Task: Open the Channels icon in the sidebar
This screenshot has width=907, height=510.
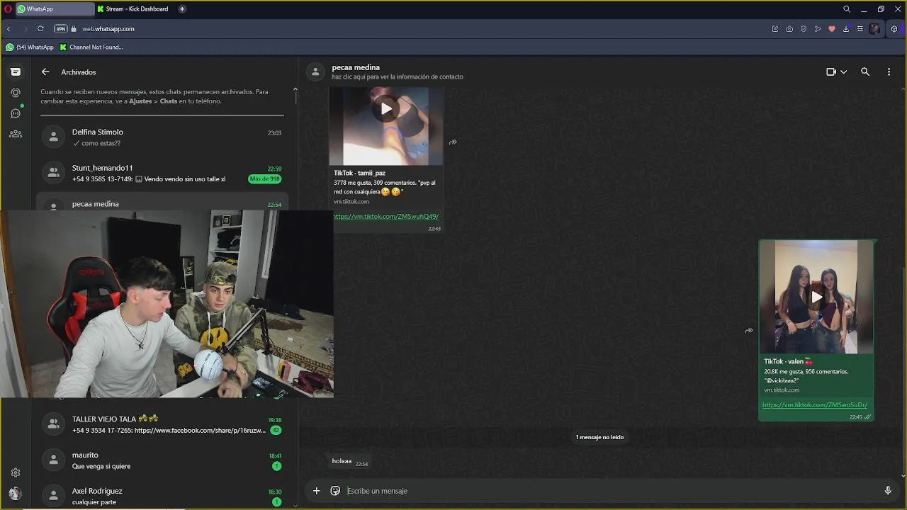Action: pyautogui.click(x=16, y=113)
